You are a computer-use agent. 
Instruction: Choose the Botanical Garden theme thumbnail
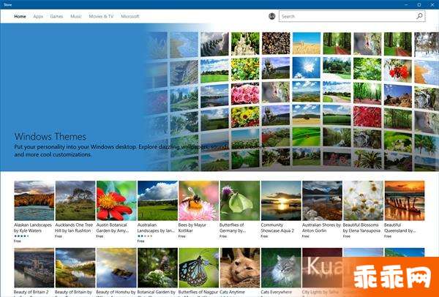pyautogui.click(x=157, y=268)
